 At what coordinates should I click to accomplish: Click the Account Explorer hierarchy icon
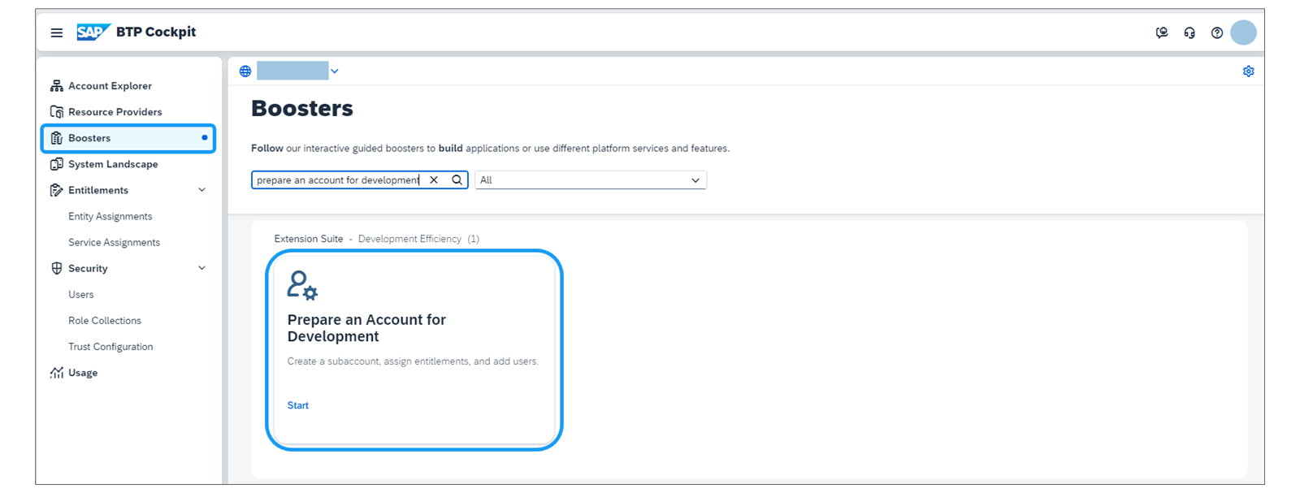[56, 86]
